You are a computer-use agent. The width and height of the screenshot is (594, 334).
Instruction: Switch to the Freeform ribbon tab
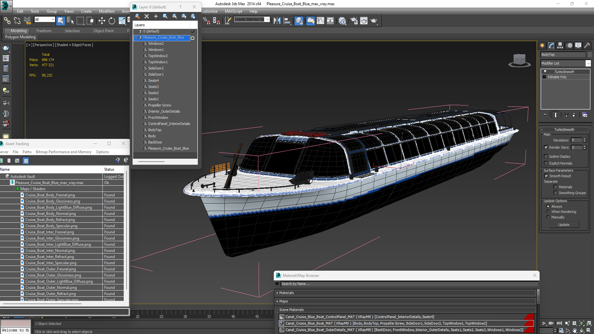coord(44,31)
